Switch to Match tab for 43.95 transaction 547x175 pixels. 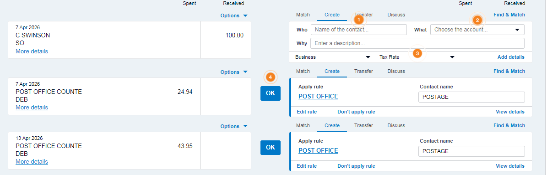click(x=303, y=125)
